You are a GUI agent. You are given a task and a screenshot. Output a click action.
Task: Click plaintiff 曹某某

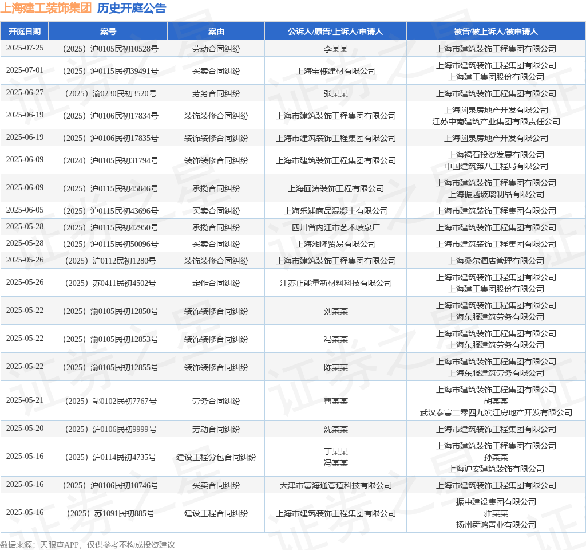tap(335, 401)
